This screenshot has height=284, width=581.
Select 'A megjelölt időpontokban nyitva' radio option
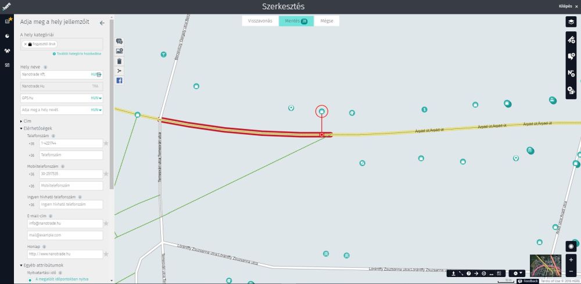[30, 279]
